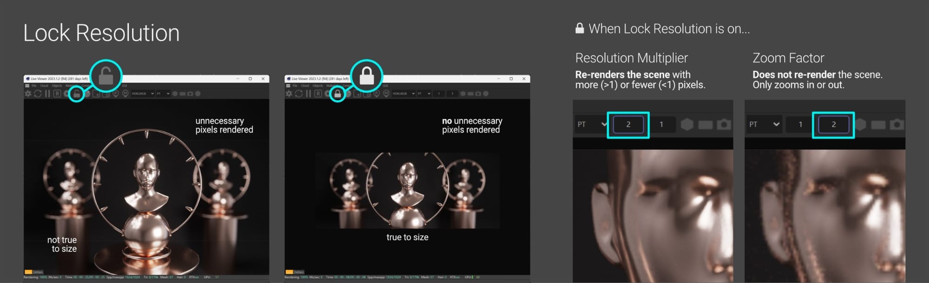
Task: Pause rendering in the right Live Viewer
Action: (x=308, y=94)
